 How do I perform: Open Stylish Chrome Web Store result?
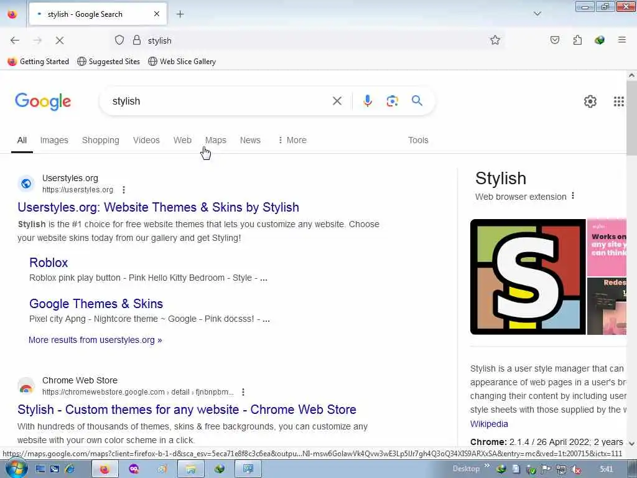[x=187, y=410]
